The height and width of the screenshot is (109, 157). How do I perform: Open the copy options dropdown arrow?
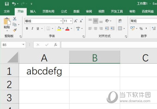click(x=19, y=25)
